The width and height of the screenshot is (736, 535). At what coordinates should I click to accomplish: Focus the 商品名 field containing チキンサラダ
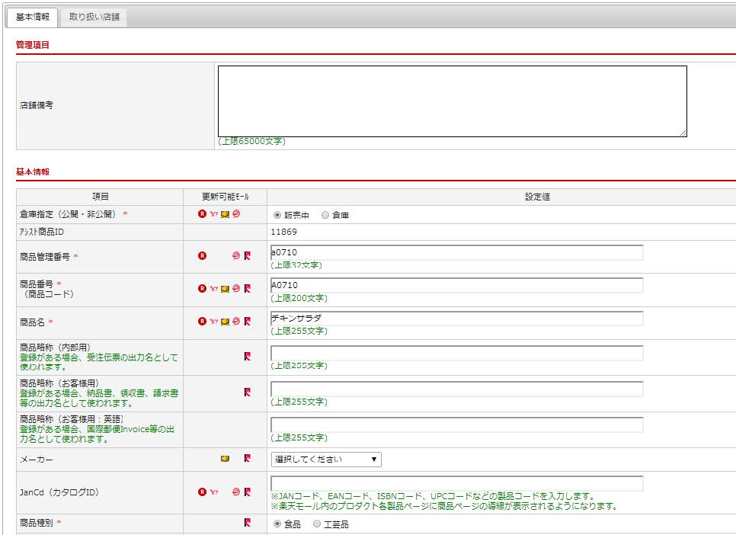tap(456, 319)
